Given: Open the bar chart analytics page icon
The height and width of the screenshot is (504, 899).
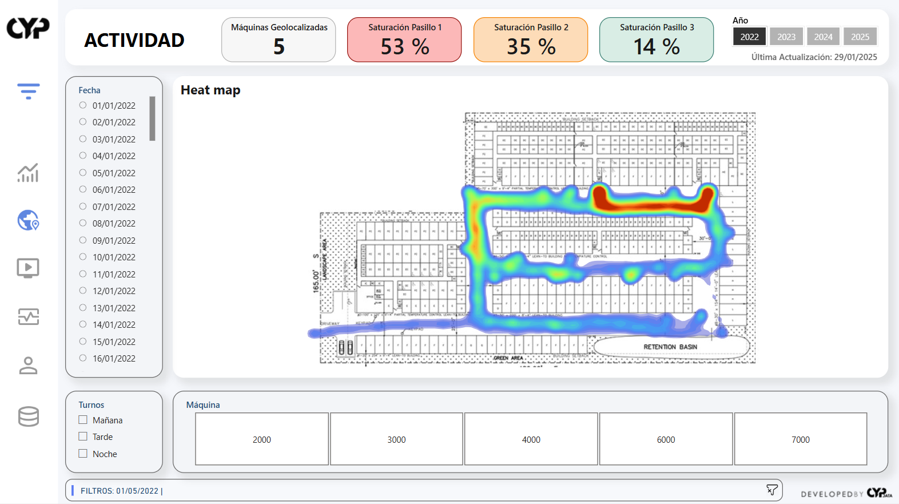Looking at the screenshot, I should [x=28, y=173].
